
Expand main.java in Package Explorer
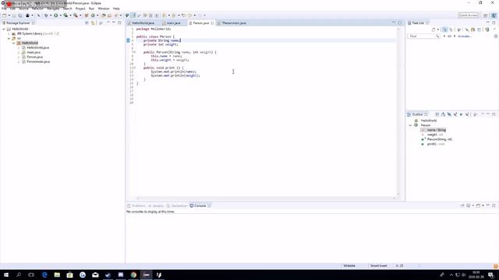(19, 52)
